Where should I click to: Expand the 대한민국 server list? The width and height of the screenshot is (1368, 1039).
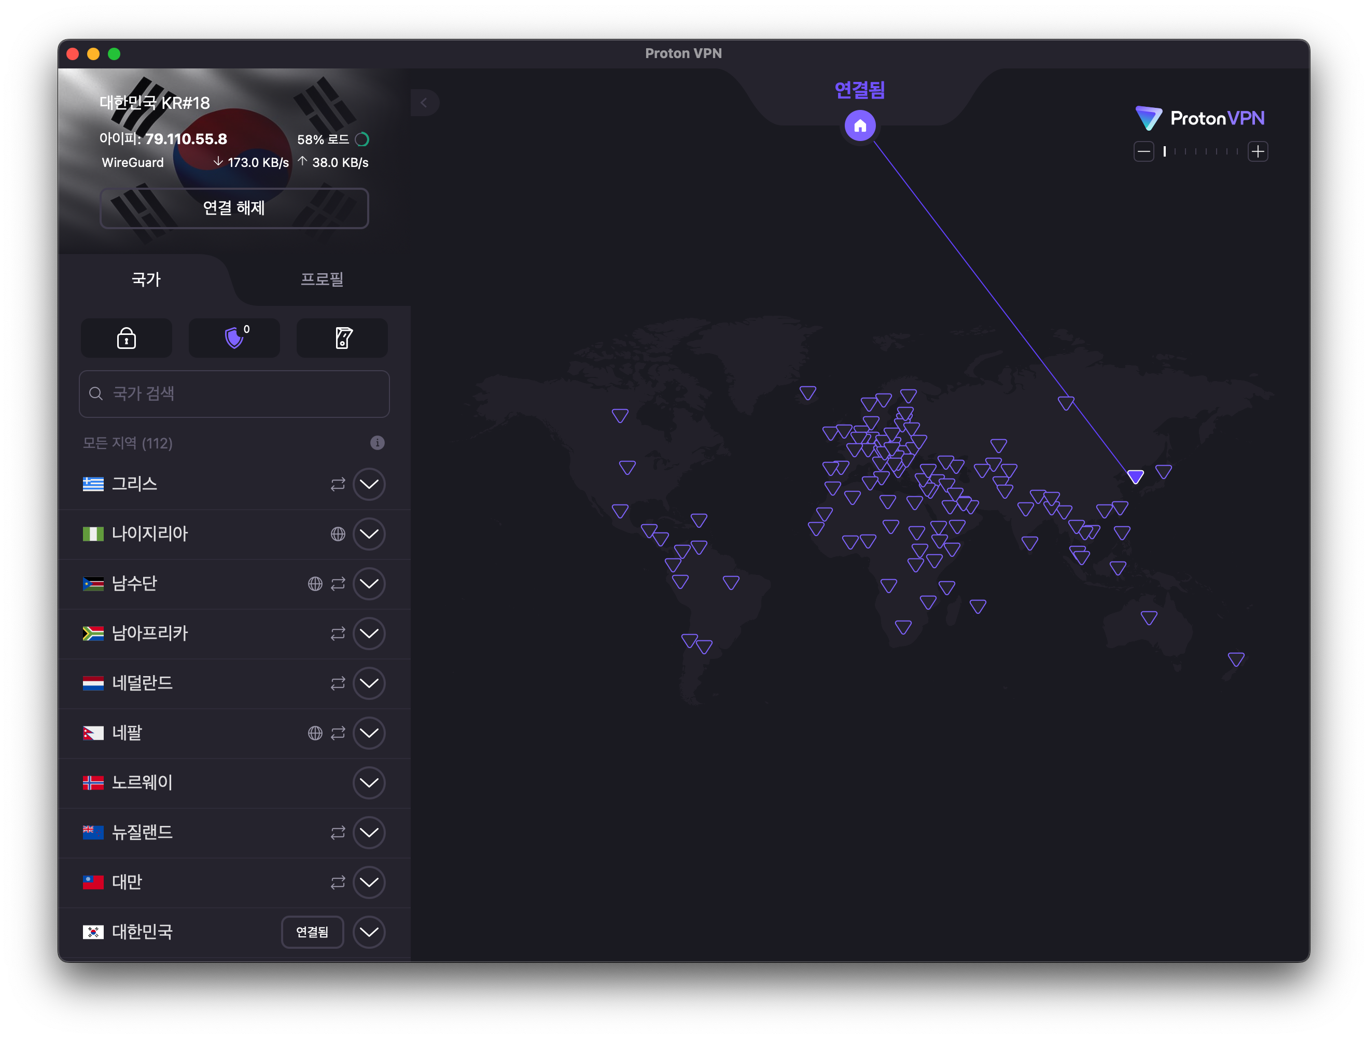tap(369, 932)
